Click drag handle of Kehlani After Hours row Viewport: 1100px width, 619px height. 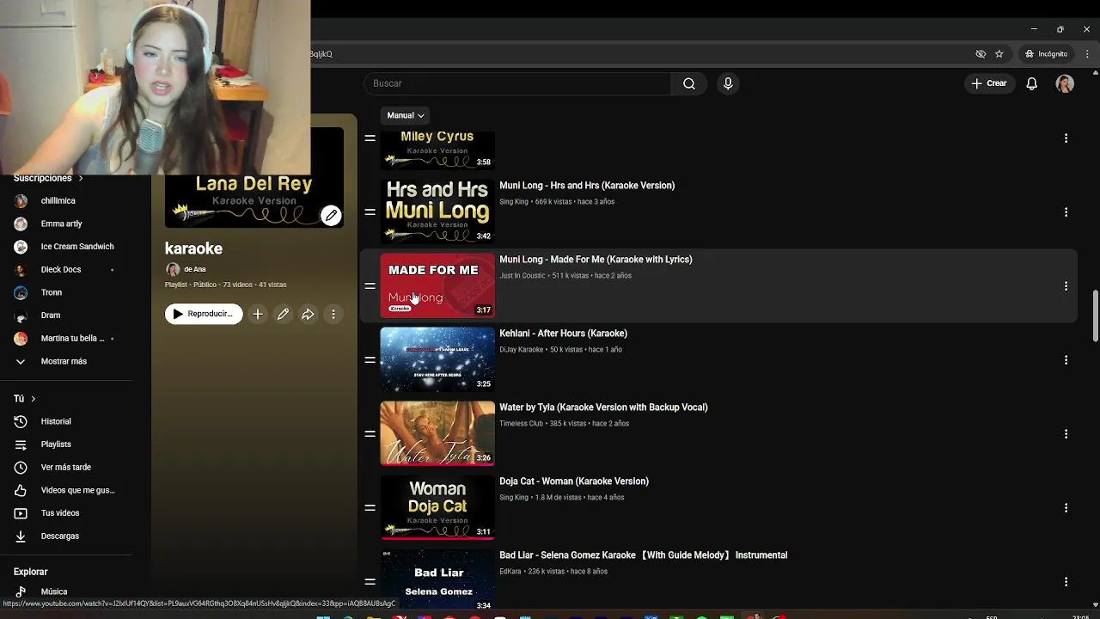tap(370, 360)
